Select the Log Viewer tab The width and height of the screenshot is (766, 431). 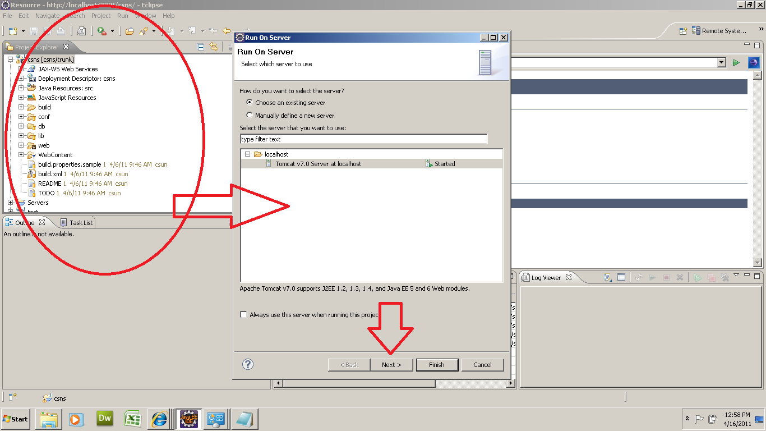(x=547, y=277)
